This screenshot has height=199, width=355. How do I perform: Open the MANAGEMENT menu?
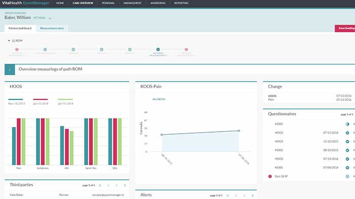[132, 3]
